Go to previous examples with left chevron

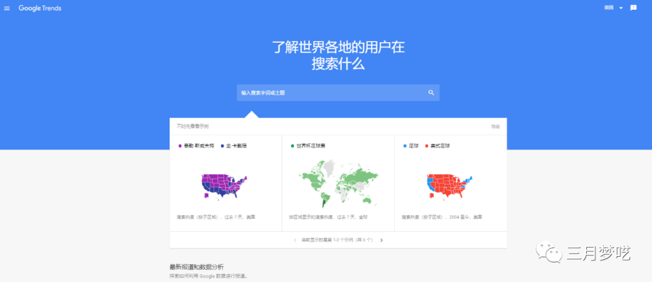tap(295, 240)
